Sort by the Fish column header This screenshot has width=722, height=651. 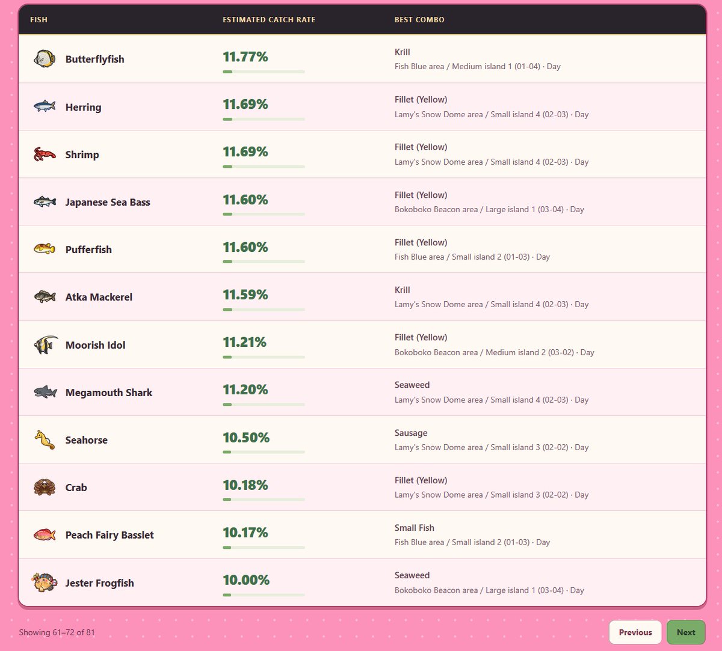[x=39, y=20]
